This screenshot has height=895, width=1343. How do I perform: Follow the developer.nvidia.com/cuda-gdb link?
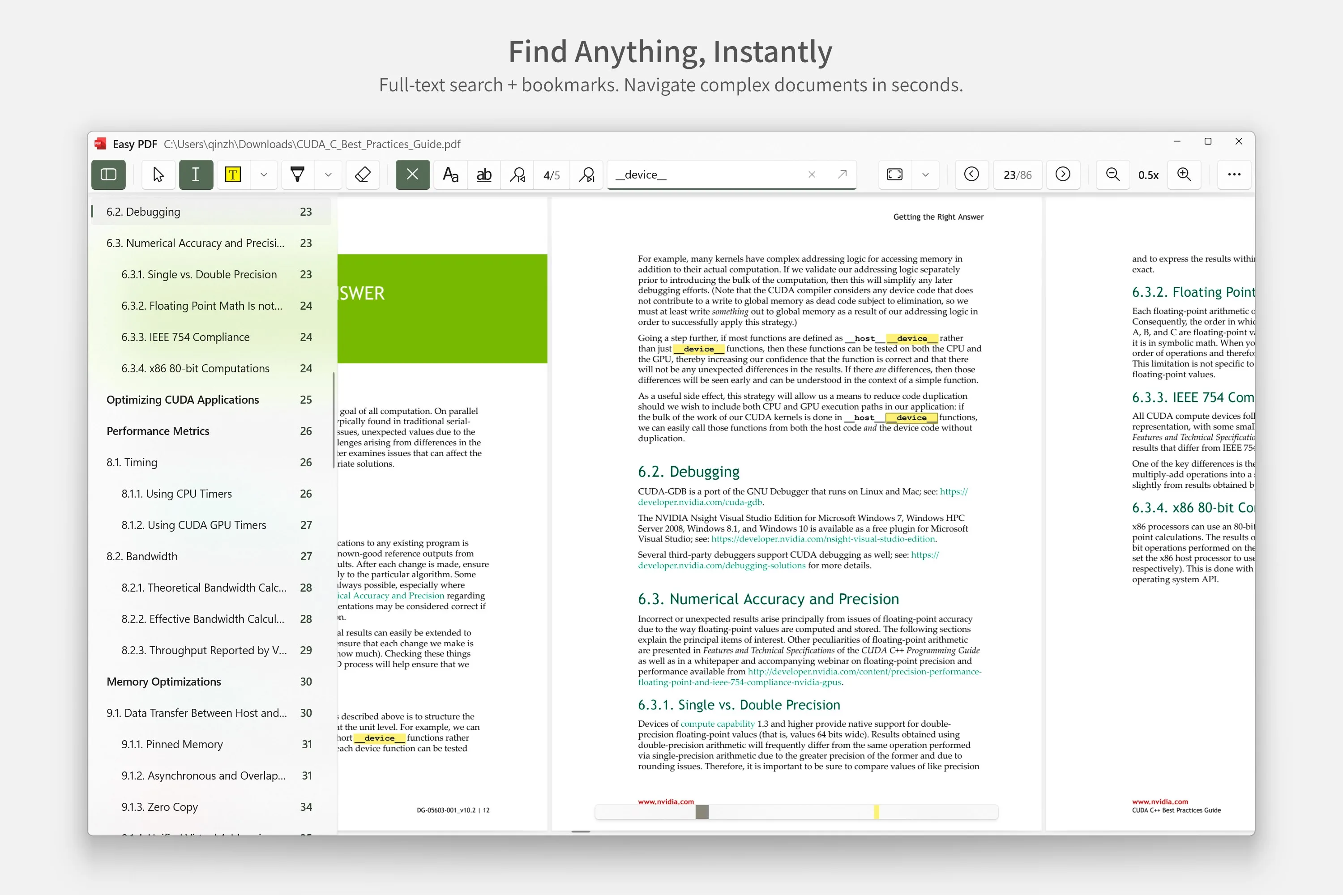tap(701, 502)
